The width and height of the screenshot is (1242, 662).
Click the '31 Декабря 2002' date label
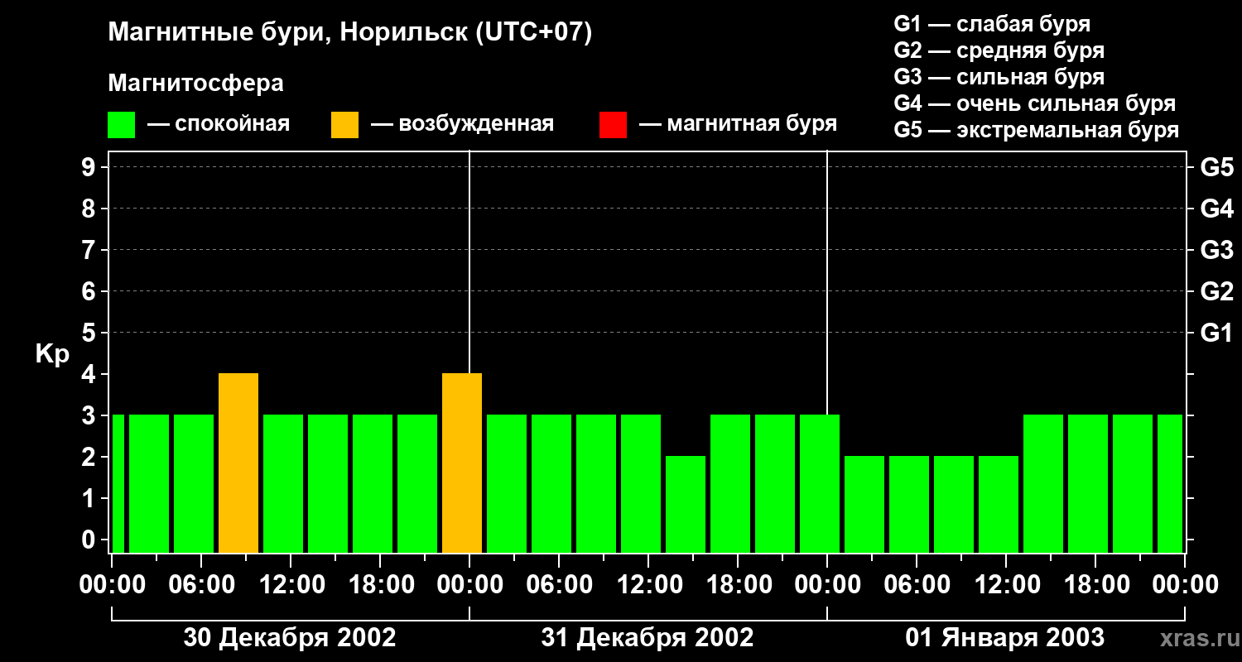[647, 637]
